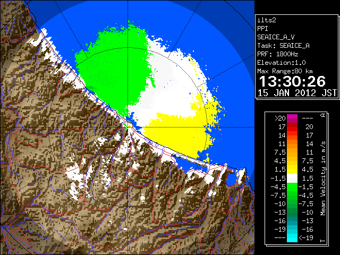
Task: Click the "ilts2" site label
Action: click(267, 20)
